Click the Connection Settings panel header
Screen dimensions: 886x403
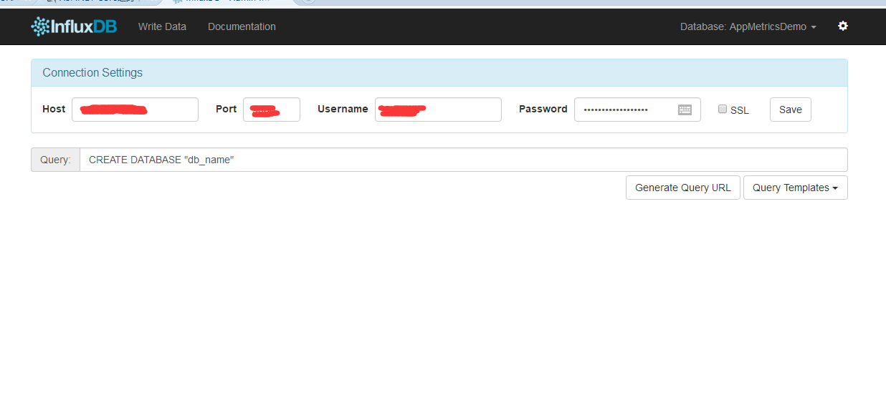pyautogui.click(x=439, y=73)
